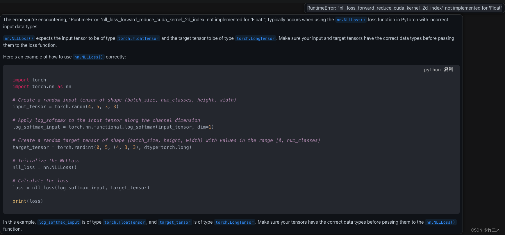Click torch.LongTensor tag in final paragraph
The image size is (505, 235).
click(235, 222)
